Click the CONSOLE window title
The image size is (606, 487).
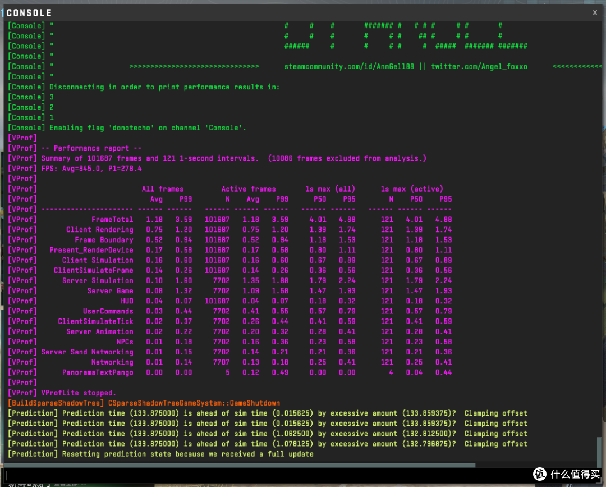click(x=29, y=13)
